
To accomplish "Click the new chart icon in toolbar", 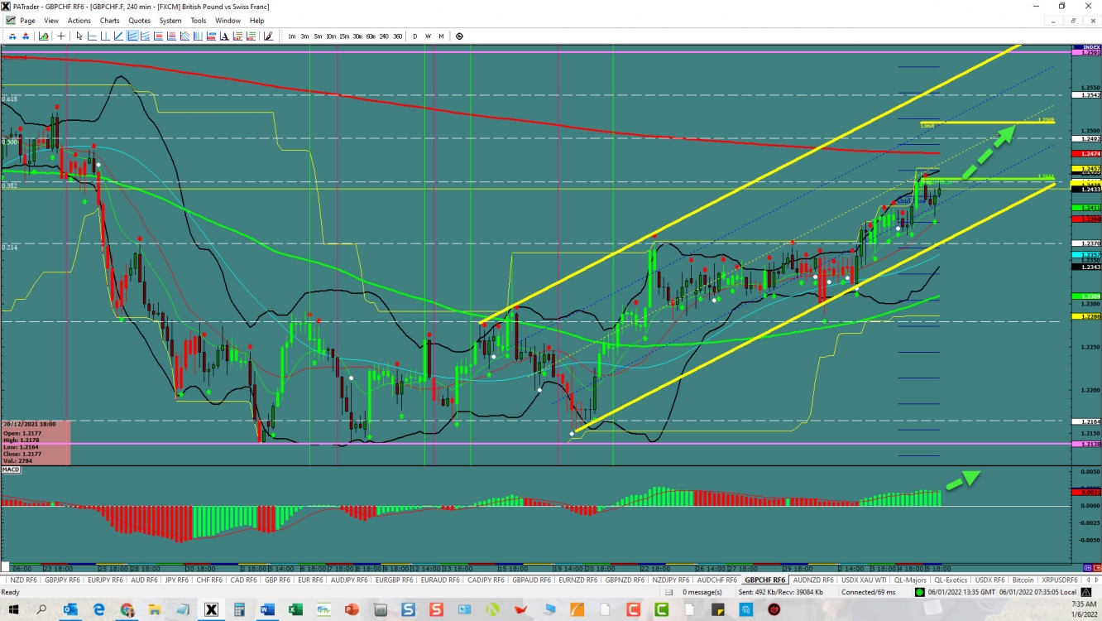I will pyautogui.click(x=43, y=36).
